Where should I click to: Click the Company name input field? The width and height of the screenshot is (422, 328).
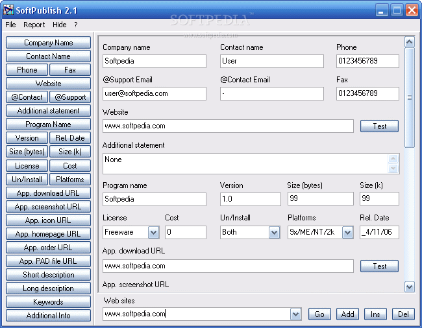(155, 61)
